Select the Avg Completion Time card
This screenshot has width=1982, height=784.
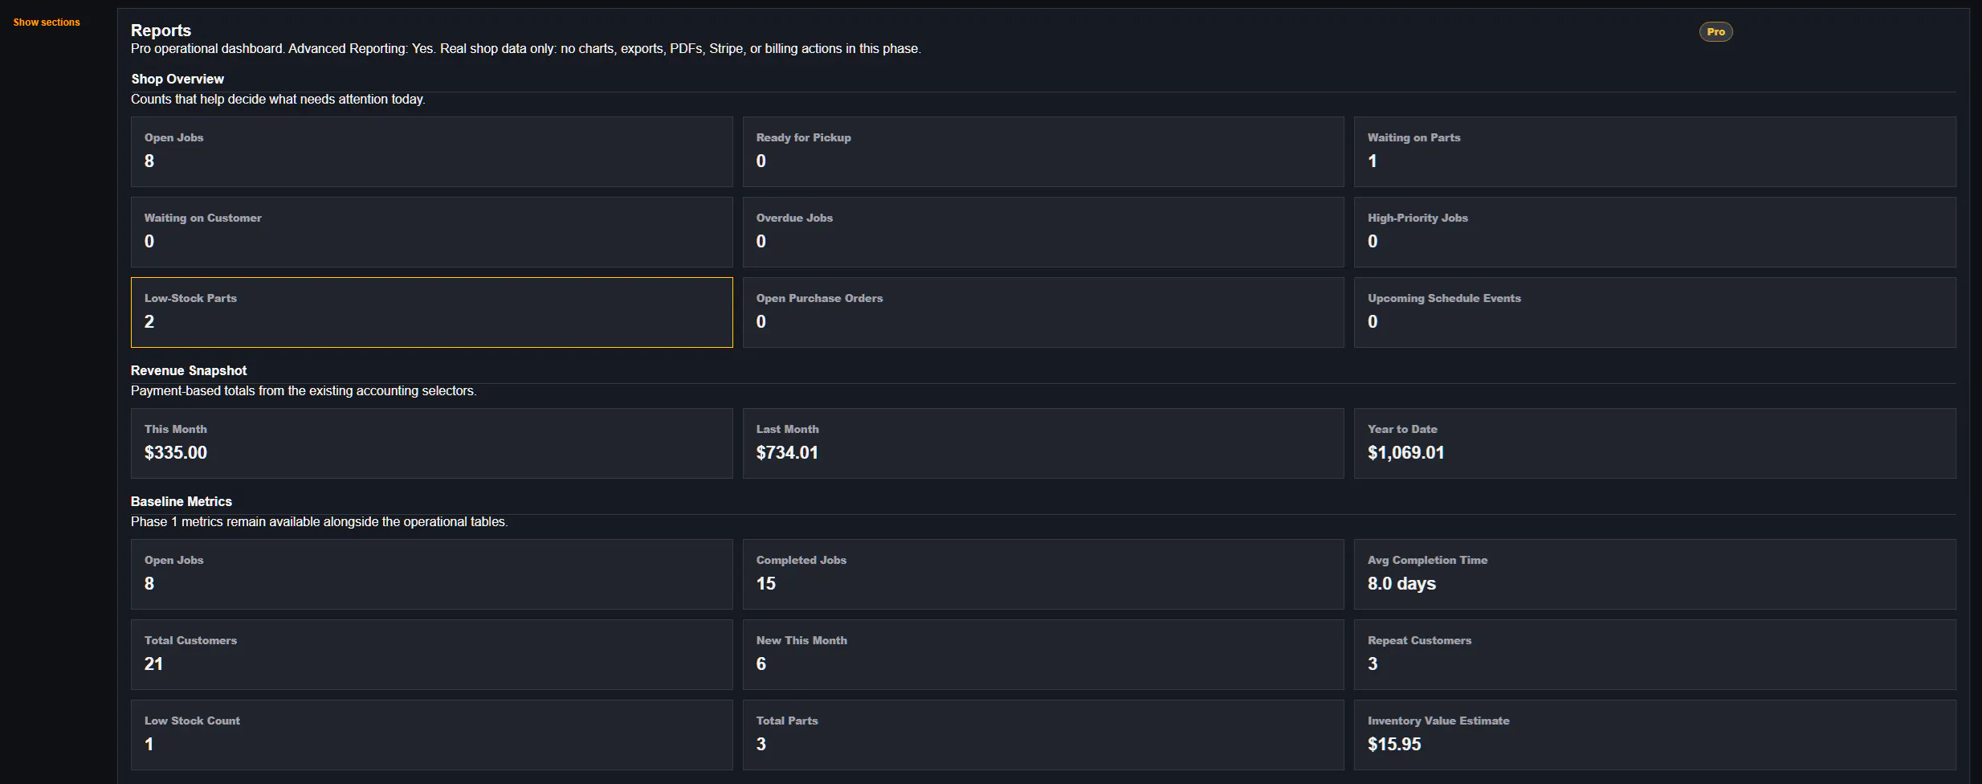coord(1655,574)
